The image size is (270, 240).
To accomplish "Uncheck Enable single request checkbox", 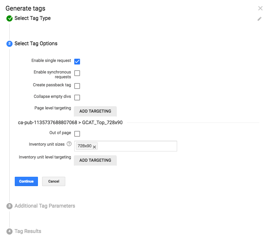I will (x=77, y=62).
